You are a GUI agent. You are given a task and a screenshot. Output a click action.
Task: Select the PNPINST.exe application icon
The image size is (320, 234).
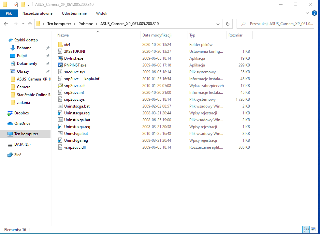point(60,65)
